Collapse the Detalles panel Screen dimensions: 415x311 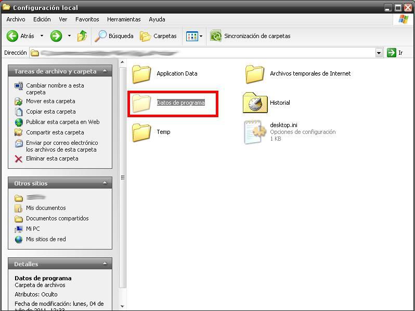105,264
